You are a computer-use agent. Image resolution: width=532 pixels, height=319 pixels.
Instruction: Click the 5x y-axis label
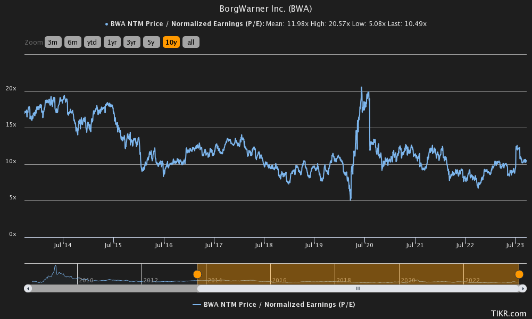tap(13, 198)
